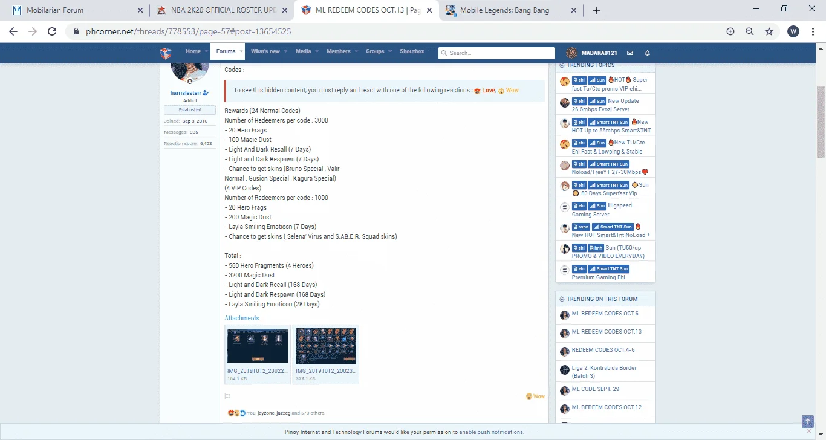
Task: Click the phcorner site logo in the navbar
Action: pos(166,53)
